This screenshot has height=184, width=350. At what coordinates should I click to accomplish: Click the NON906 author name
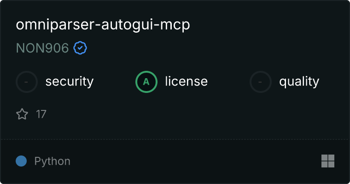pos(42,48)
